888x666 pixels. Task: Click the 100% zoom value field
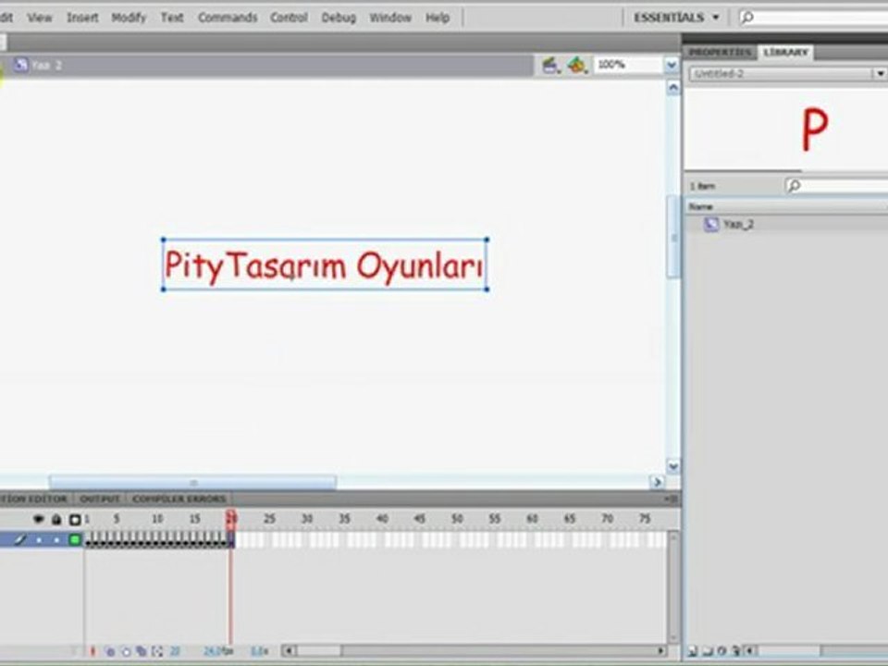tap(629, 65)
